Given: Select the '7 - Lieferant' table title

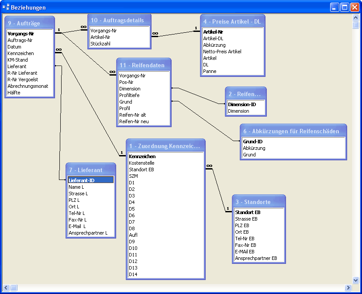Looking at the screenshot, I should point(86,170).
